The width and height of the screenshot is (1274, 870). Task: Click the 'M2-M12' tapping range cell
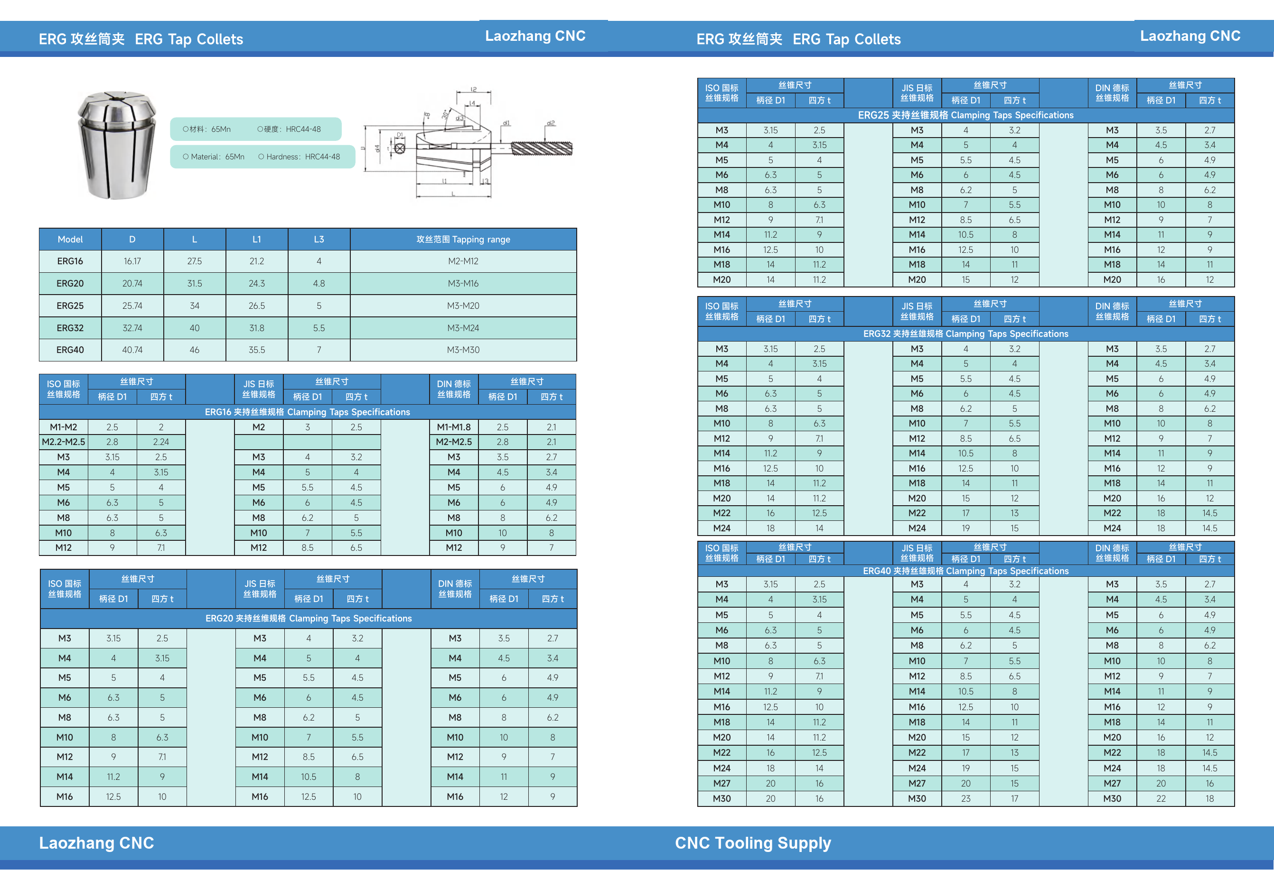point(463,261)
